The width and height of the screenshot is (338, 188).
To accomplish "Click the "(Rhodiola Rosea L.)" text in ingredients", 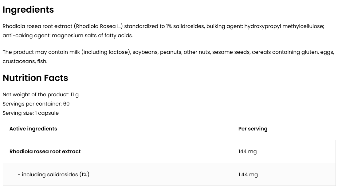I will point(100,26).
